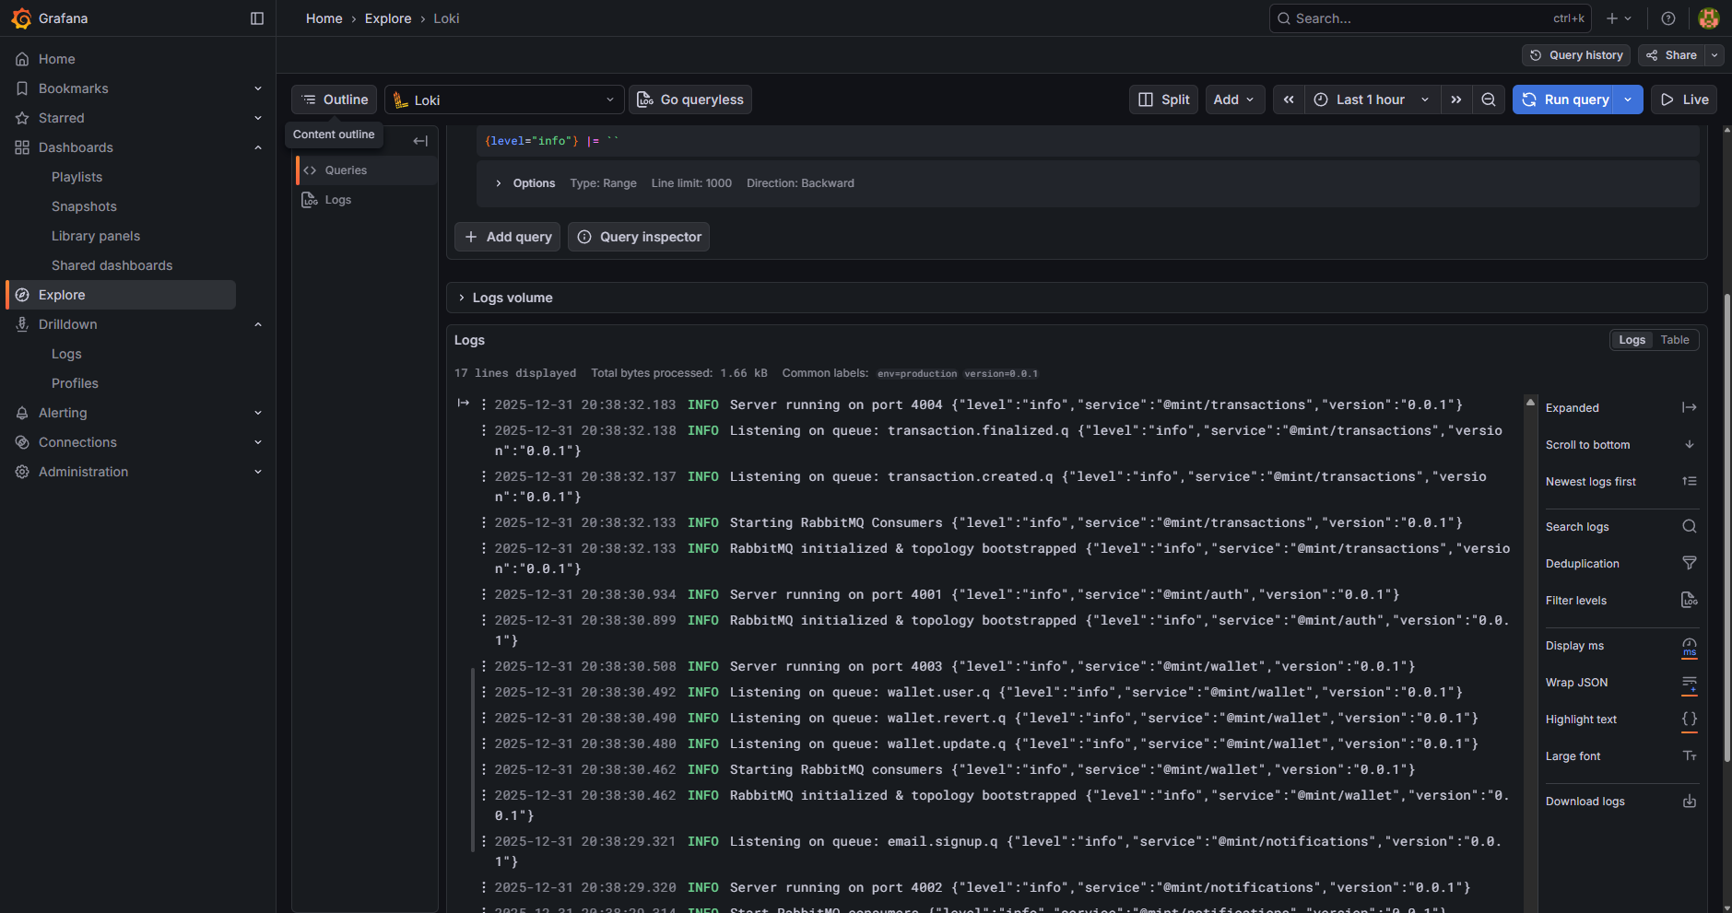Jump to Logs in the content outline
Screen dimensions: 1732x913
click(338, 200)
